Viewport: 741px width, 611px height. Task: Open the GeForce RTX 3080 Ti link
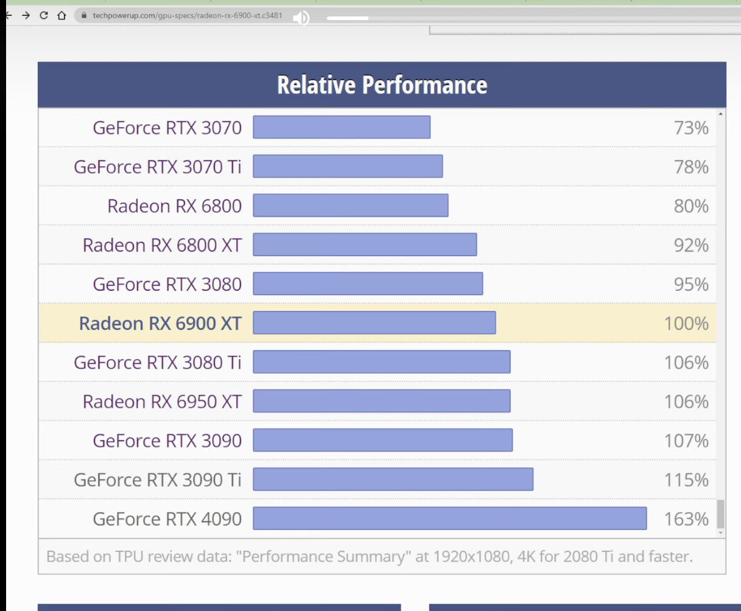coord(158,362)
